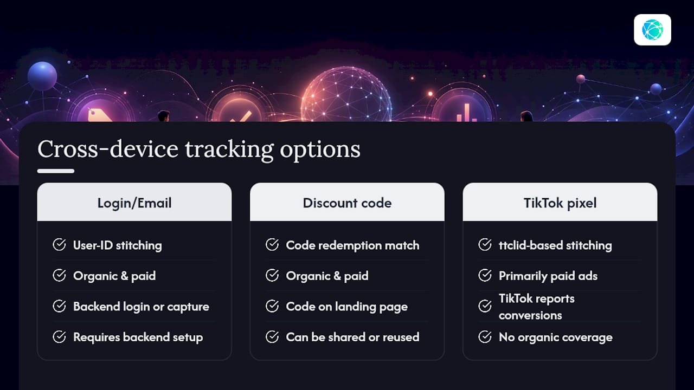Click the check icon beside No organic coverage
The height and width of the screenshot is (390, 694).
(x=485, y=337)
